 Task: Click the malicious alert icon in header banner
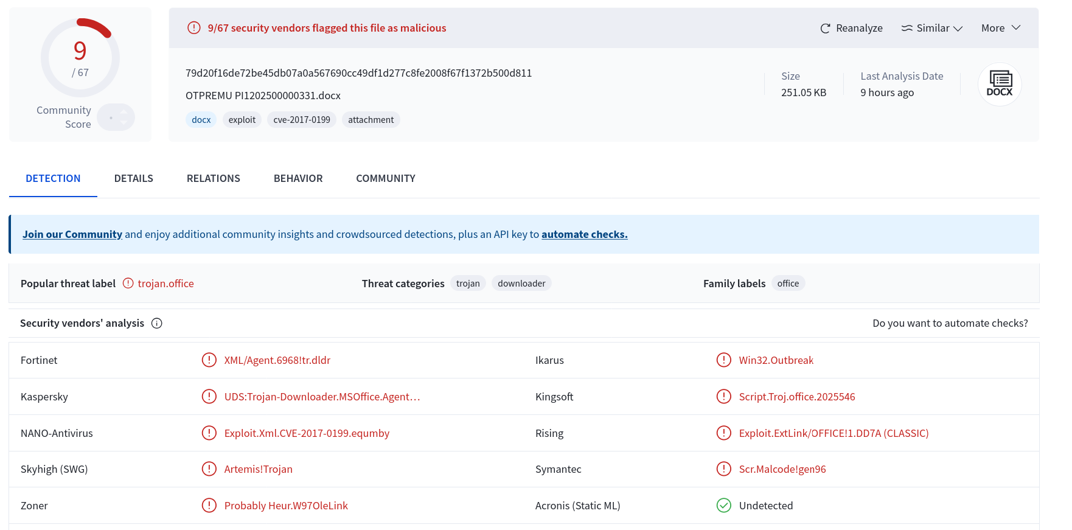(194, 28)
